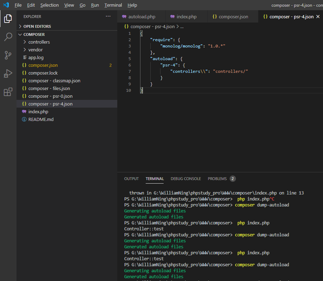Open composer.lock from the file tree
The image size is (323, 281).
pyautogui.click(x=43, y=73)
